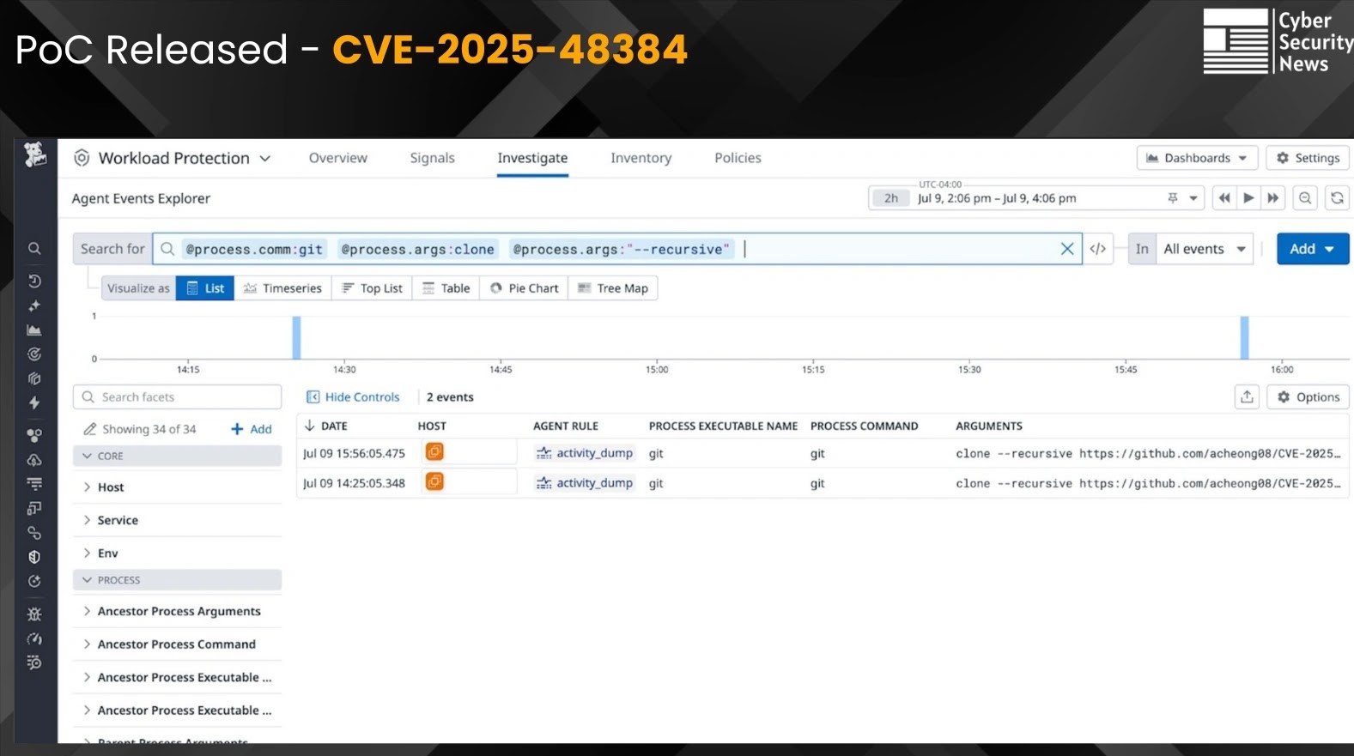This screenshot has width=1354, height=756.
Task: Click the pencil edit facets icon
Action: pos(89,429)
